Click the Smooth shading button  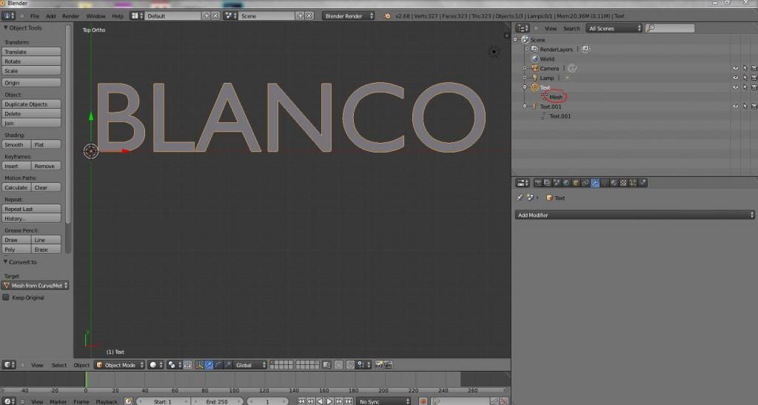tap(16, 145)
